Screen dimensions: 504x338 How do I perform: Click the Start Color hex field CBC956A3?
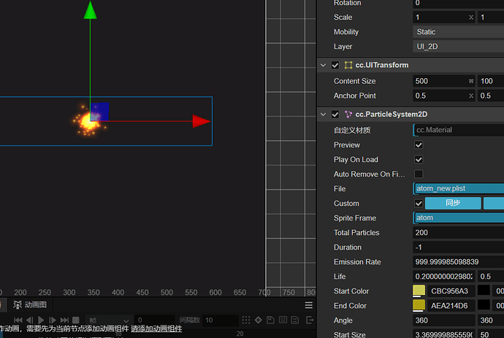point(451,291)
